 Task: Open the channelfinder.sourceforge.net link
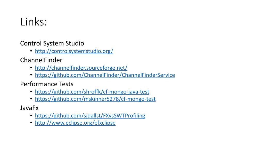click(x=81, y=68)
